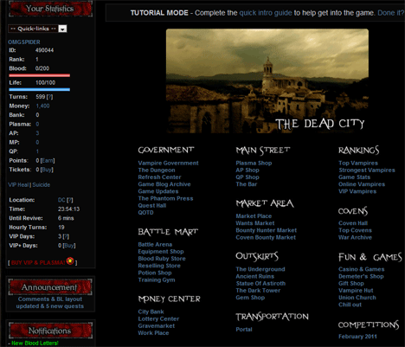Click the New Blood Letters notification
Image resolution: width=405 pixels, height=347 pixels.
tap(35, 344)
